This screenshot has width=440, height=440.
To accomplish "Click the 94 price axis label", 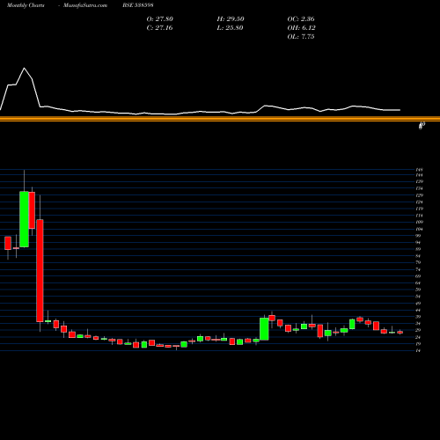I will tap(418, 243).
